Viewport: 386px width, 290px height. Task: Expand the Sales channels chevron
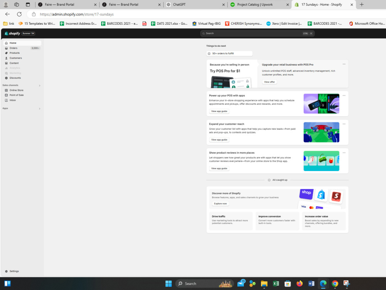point(39,85)
